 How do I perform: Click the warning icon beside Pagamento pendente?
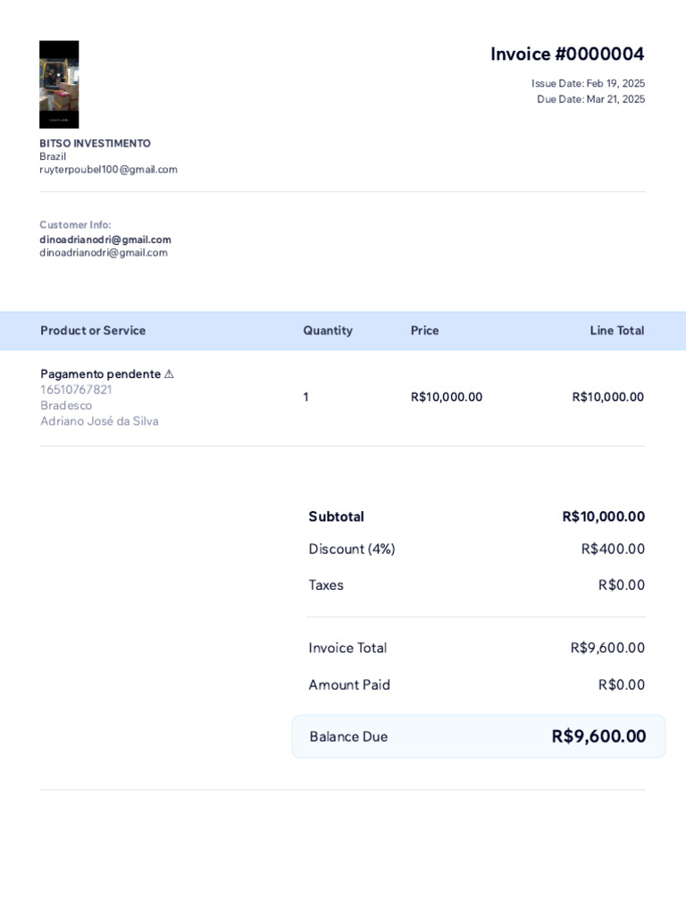[x=169, y=374]
